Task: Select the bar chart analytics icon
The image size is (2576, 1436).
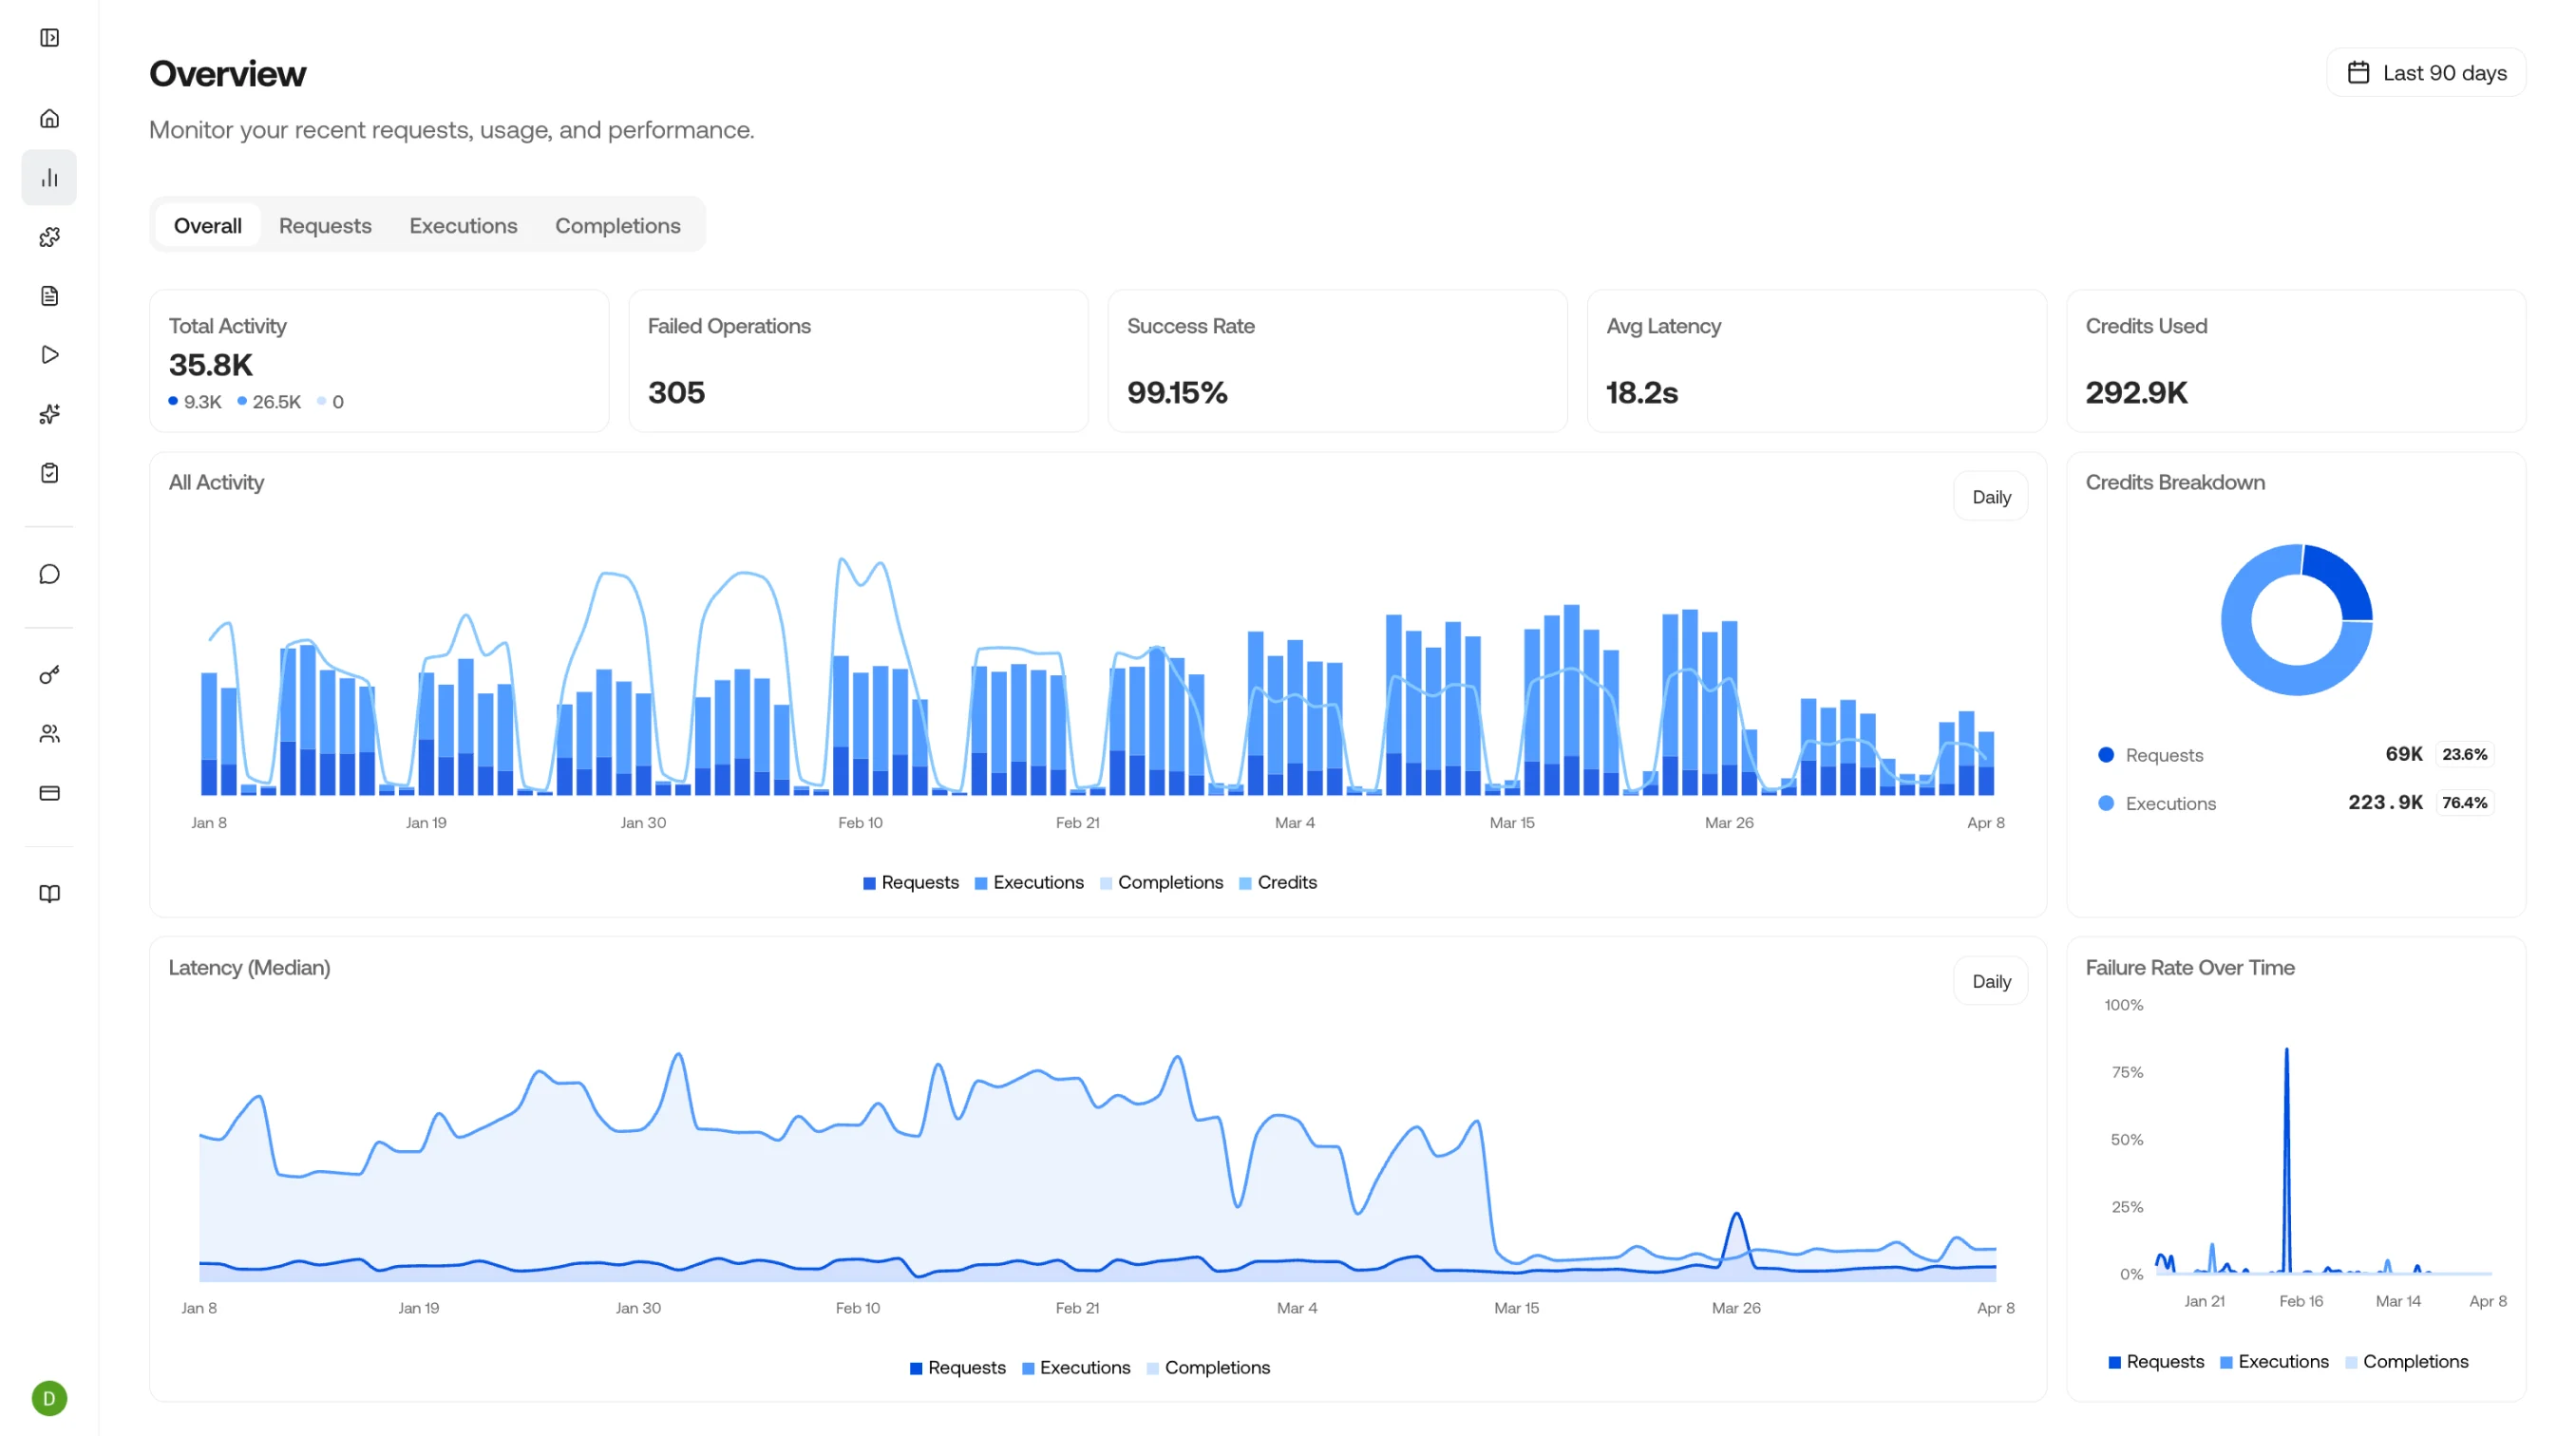Action: pyautogui.click(x=49, y=178)
